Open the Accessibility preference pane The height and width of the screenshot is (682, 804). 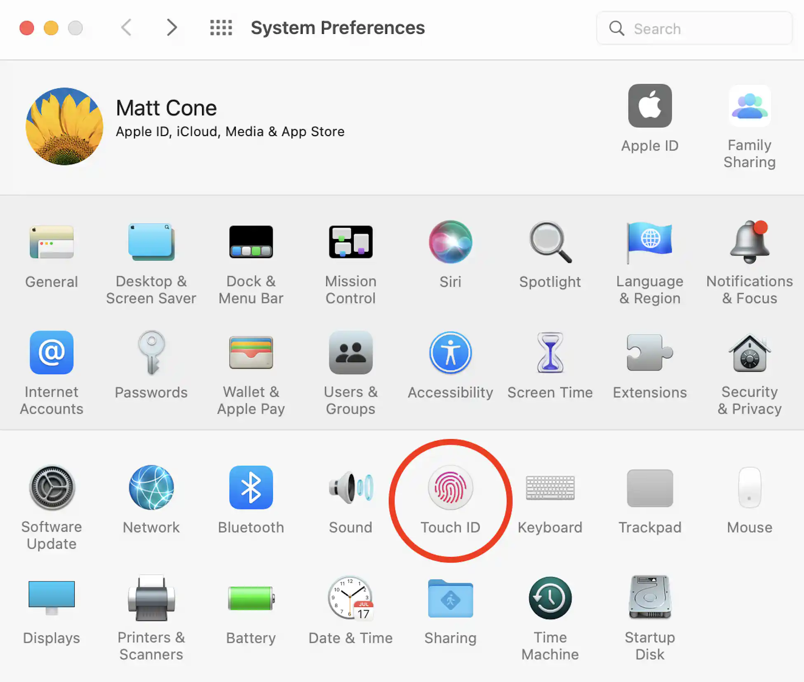[450, 352]
